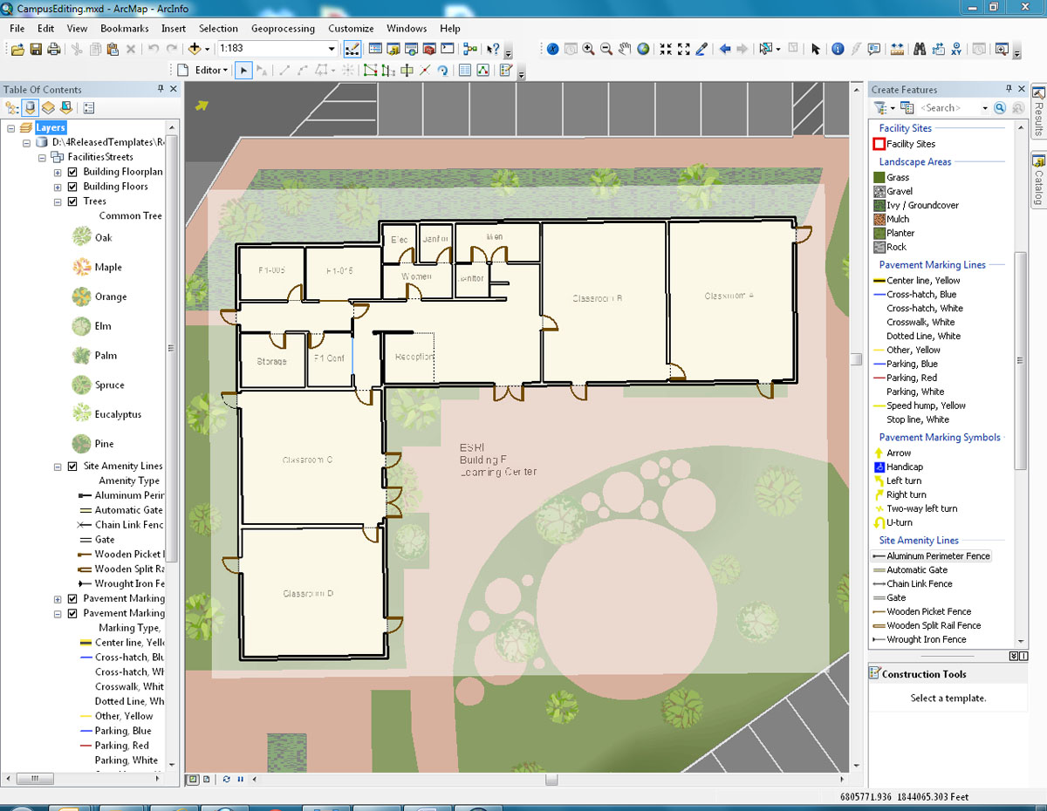Collapse the Layers data frame
Viewport: 1047px width, 811px height.
pos(11,128)
